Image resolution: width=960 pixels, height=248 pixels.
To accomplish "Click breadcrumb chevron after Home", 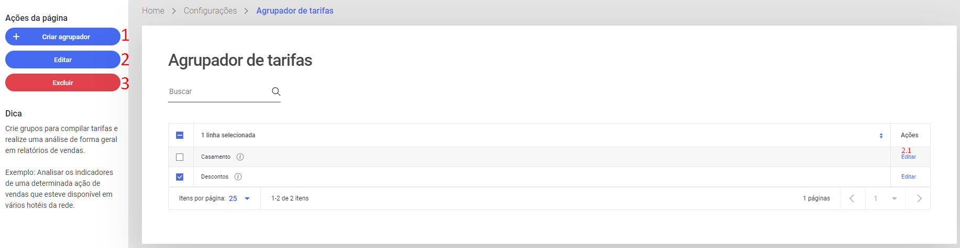I will coord(174,11).
